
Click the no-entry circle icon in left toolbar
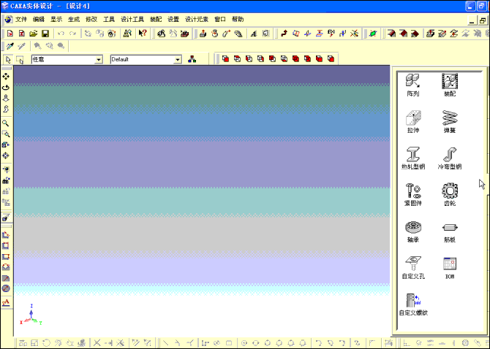(6, 289)
